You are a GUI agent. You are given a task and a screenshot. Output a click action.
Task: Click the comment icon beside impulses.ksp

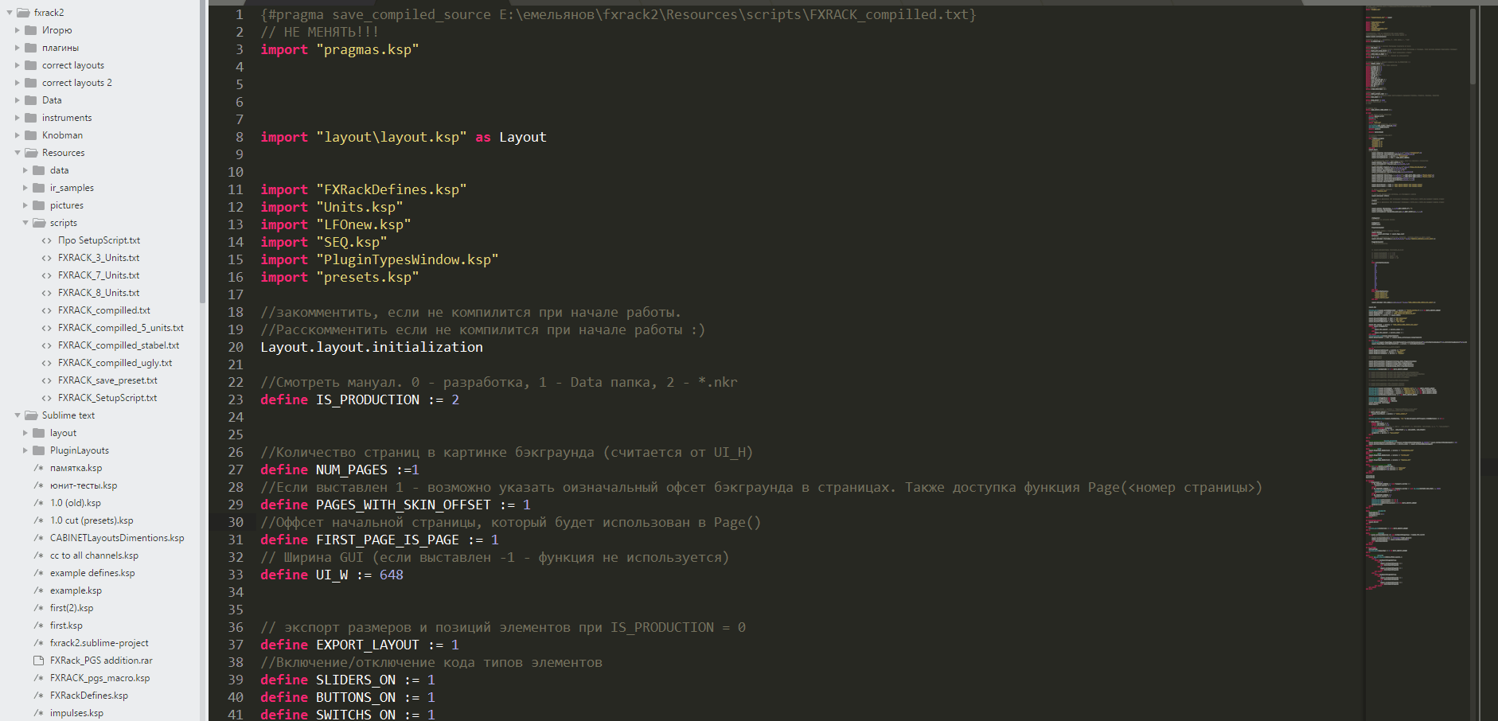39,713
